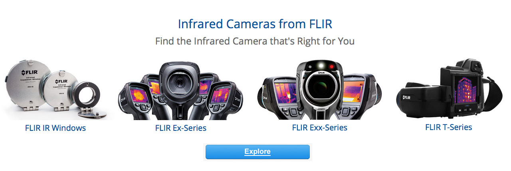Image resolution: width=511 pixels, height=171 pixels.
Task: Follow the FLIR Exx-Series link
Action: pos(320,128)
